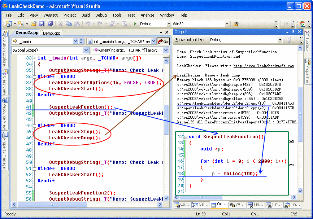Viewport: 313px width, 219px height.
Task: Open the Build menu
Action: (86, 15)
